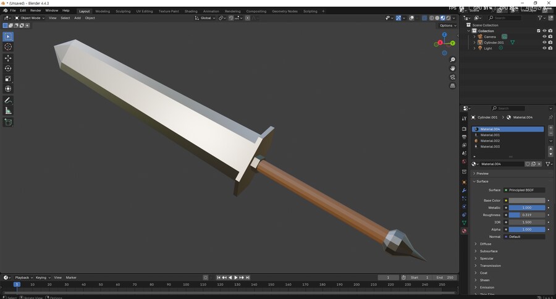The image size is (556, 299).
Task: Select the Annotate pencil tool
Action: [8, 100]
